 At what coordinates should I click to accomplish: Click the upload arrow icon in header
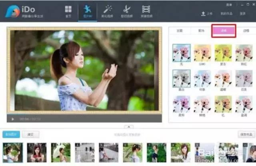coord(203,14)
